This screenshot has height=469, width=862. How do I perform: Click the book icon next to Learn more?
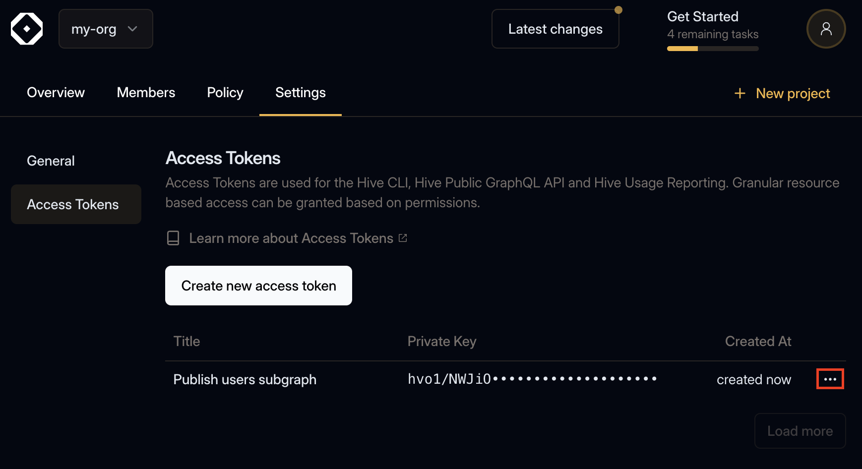pyautogui.click(x=173, y=238)
